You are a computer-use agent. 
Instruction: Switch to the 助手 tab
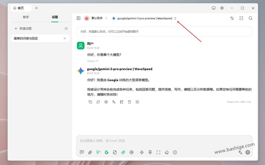coord(26,17)
